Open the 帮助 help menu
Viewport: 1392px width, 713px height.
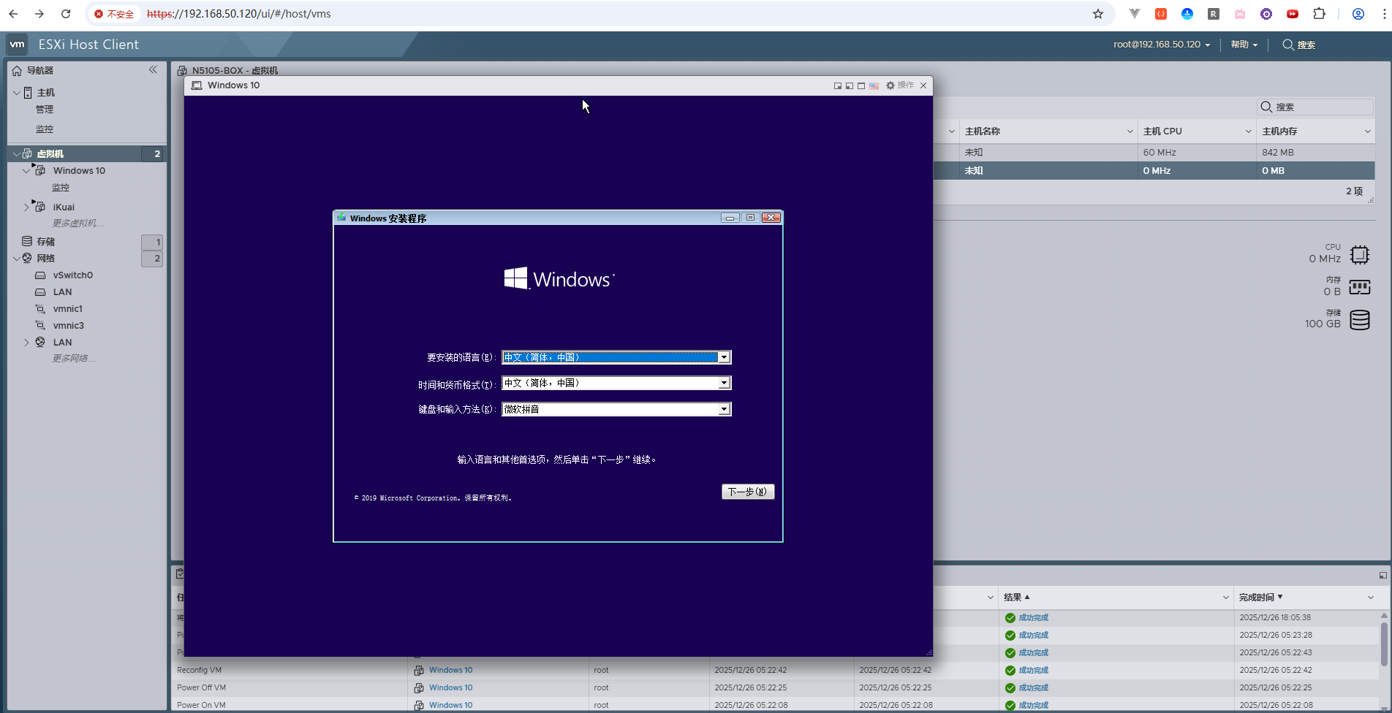(1244, 45)
